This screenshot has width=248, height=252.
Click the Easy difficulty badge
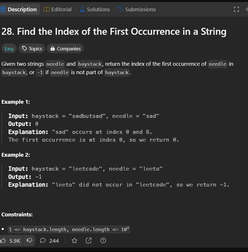click(9, 48)
